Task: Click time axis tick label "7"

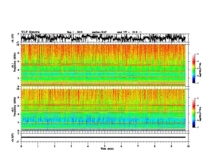Action: tap(138, 146)
